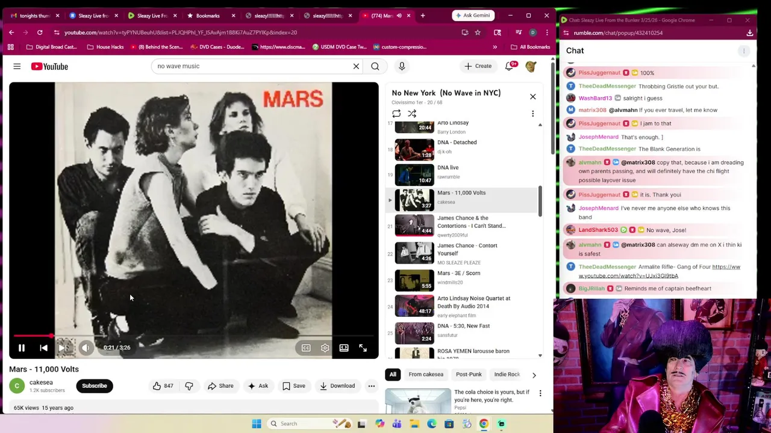
Task: Switch to theater mode
Action: pyautogui.click(x=344, y=348)
